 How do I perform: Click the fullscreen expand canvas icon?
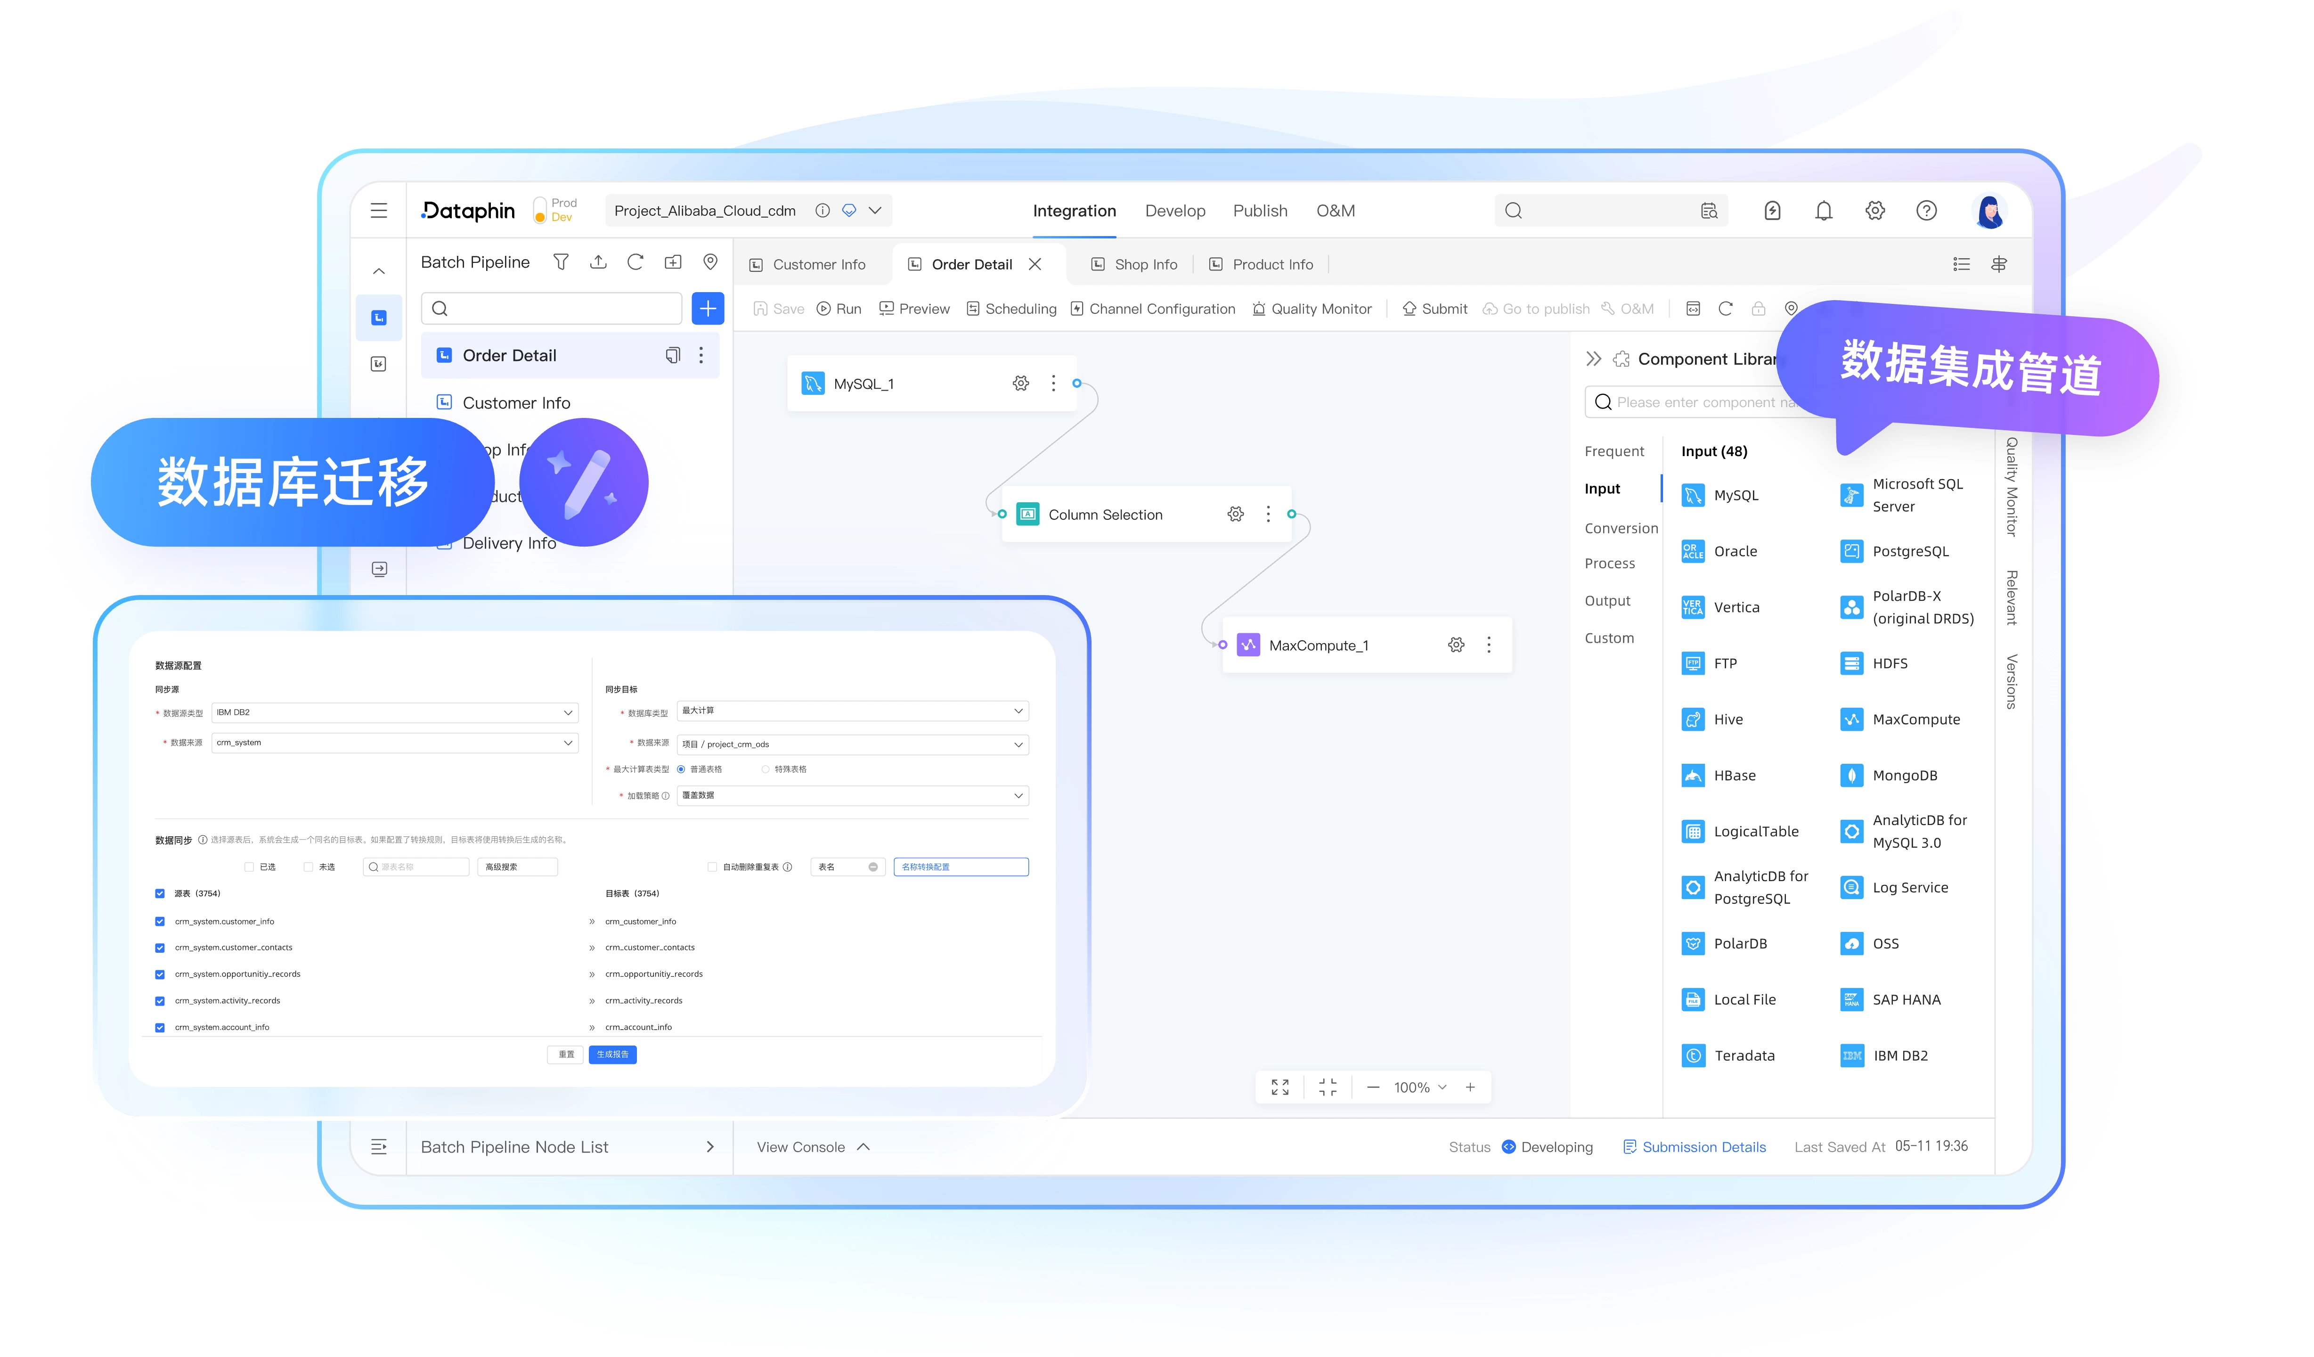point(1280,1088)
